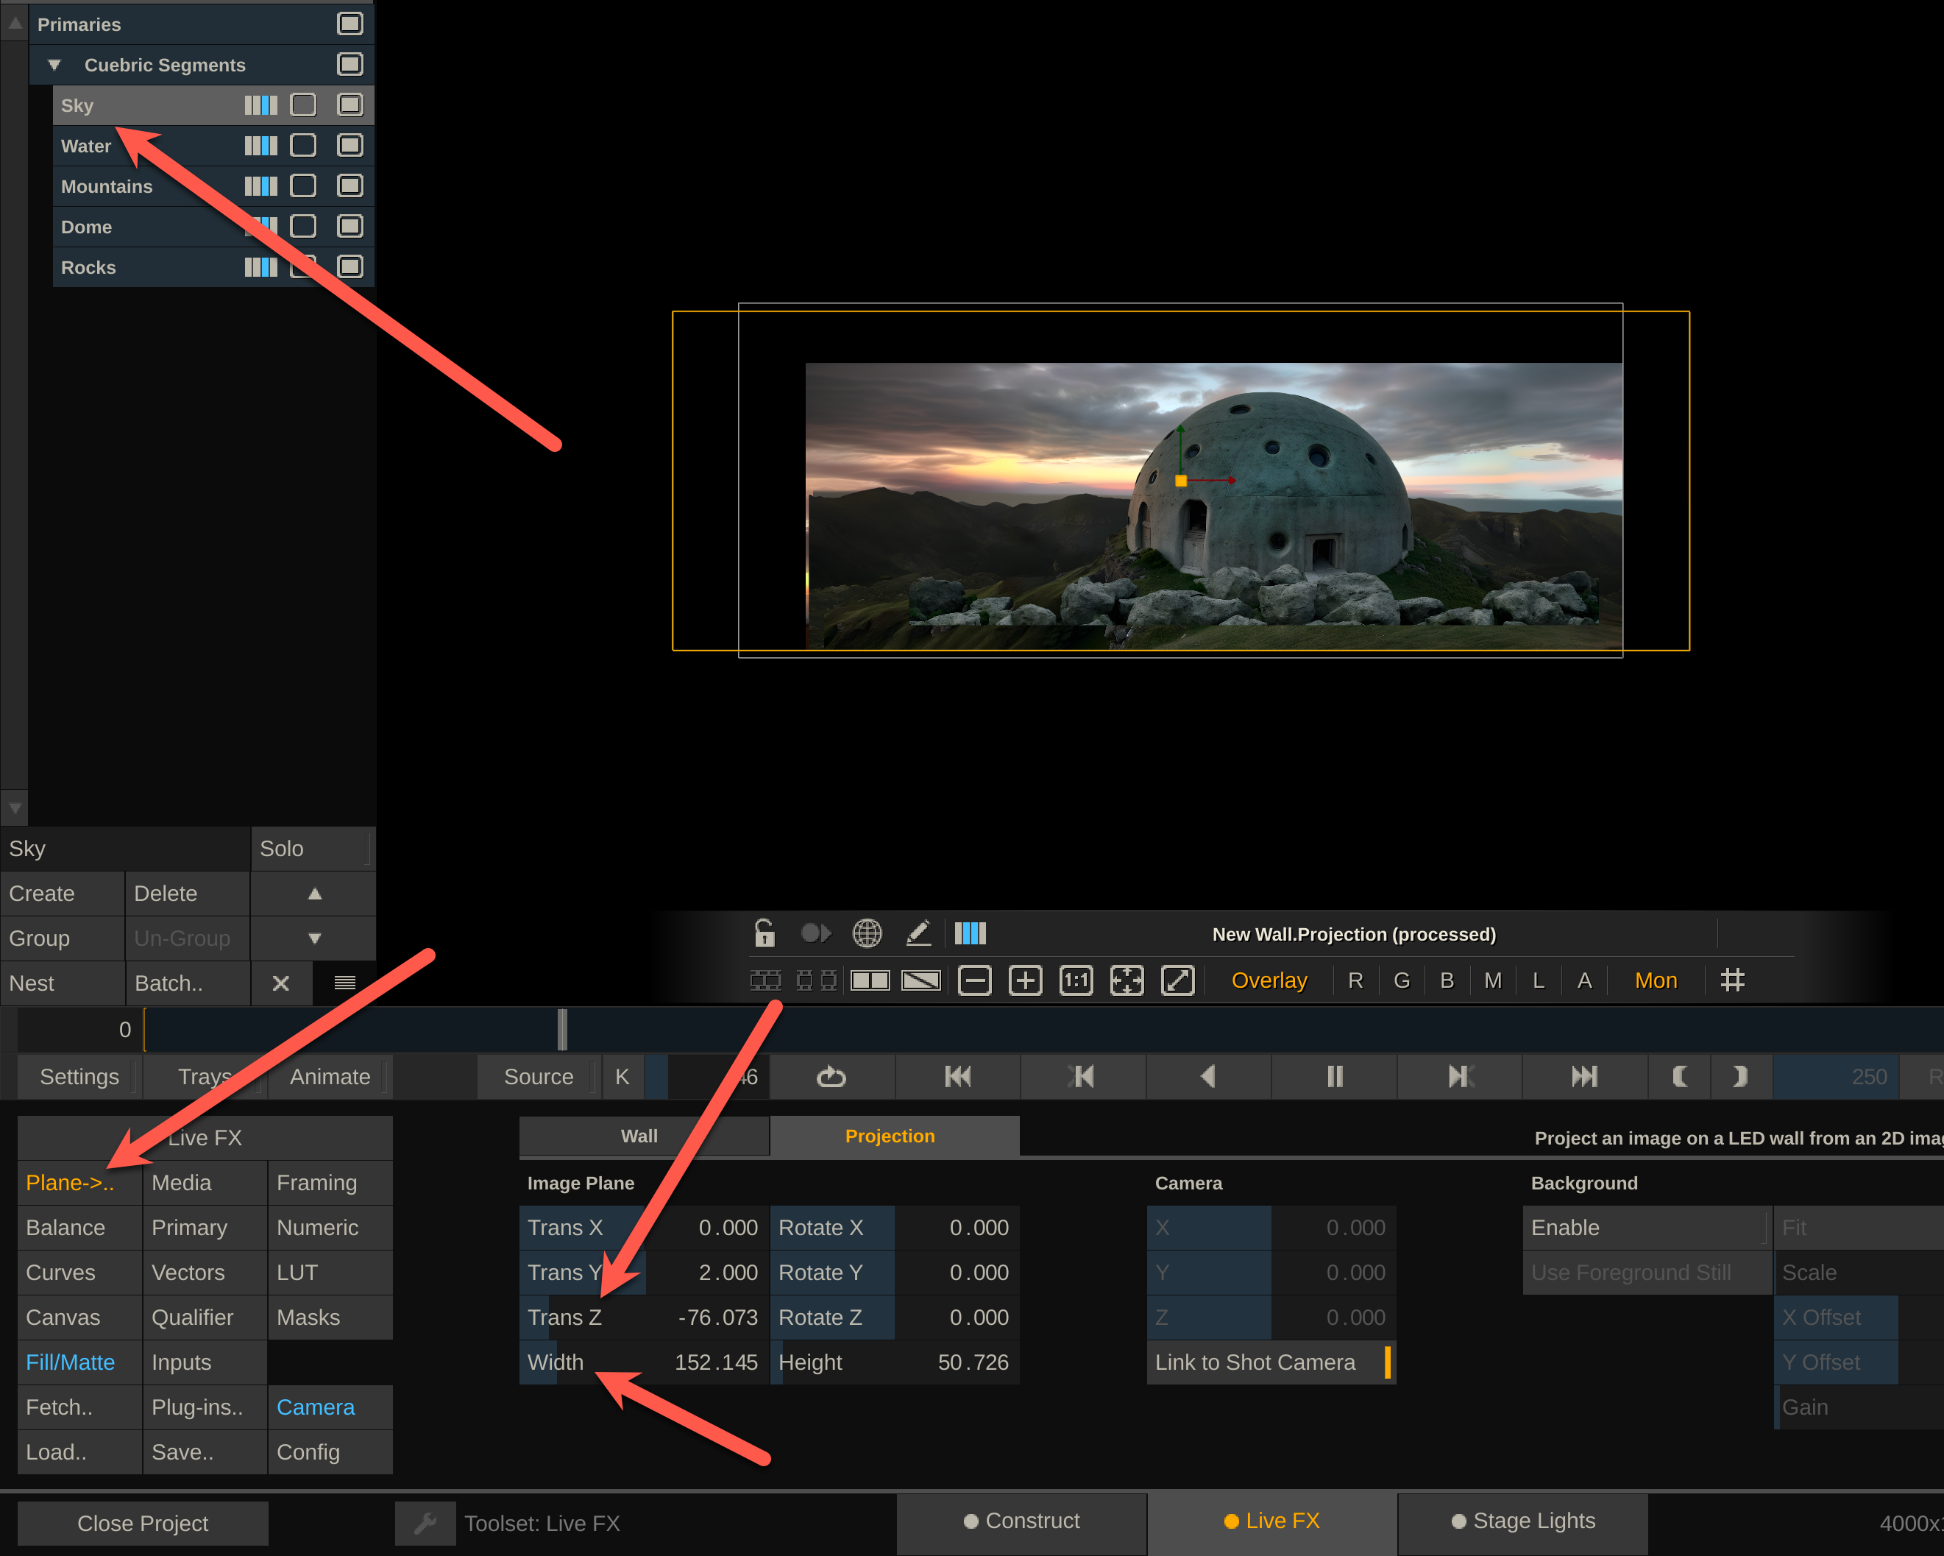Viewport: 1944px width, 1556px height.
Task: Zoom in with the plus icon
Action: click(1025, 980)
